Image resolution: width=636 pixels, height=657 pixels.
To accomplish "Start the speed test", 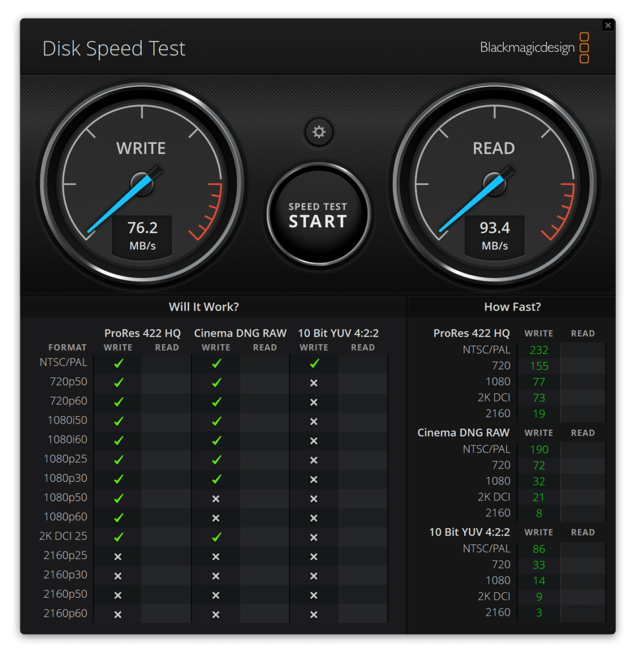I will coord(319,215).
